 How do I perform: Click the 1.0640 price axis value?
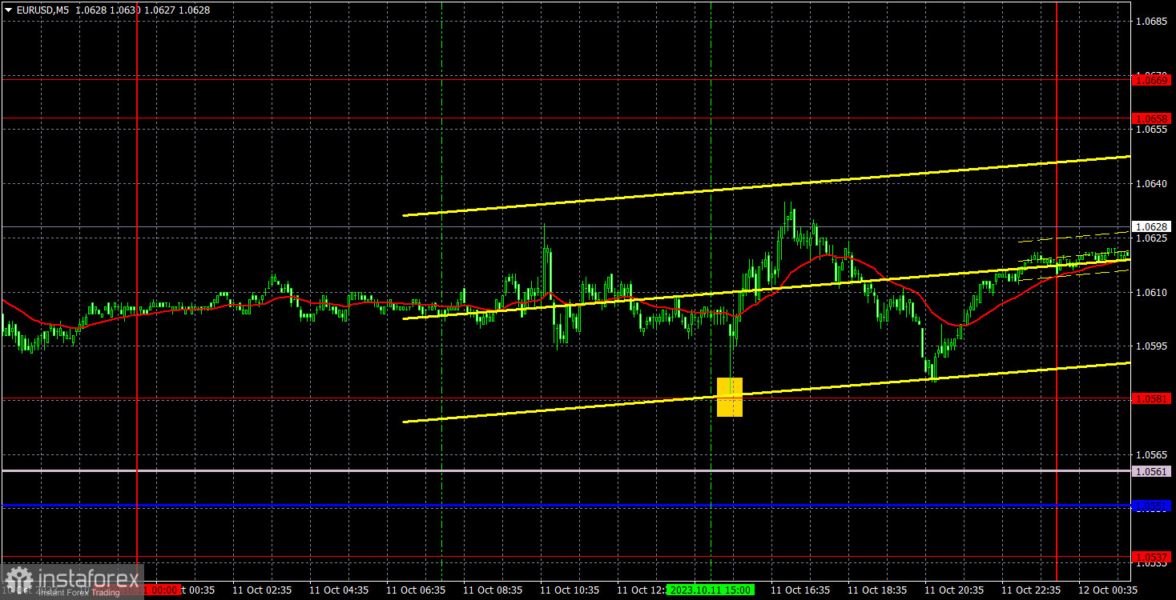(x=1150, y=184)
